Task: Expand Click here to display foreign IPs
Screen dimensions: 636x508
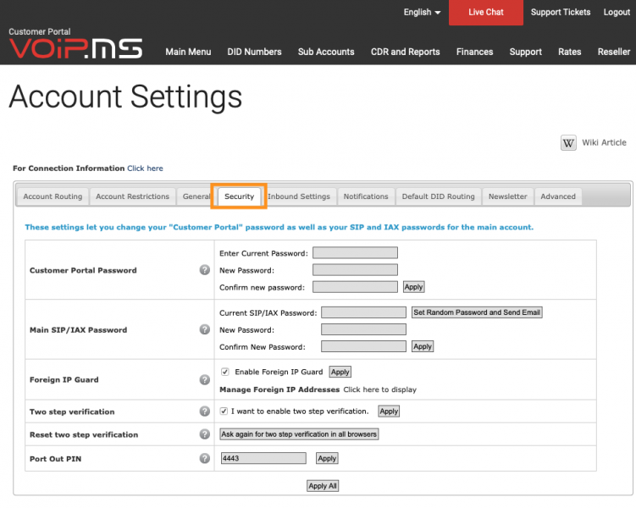Action: click(x=379, y=389)
